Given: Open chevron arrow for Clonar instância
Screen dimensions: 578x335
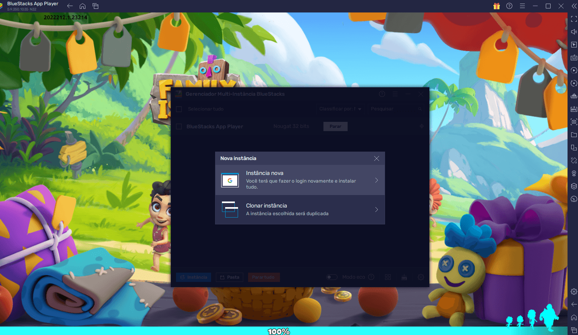Looking at the screenshot, I should click(377, 210).
